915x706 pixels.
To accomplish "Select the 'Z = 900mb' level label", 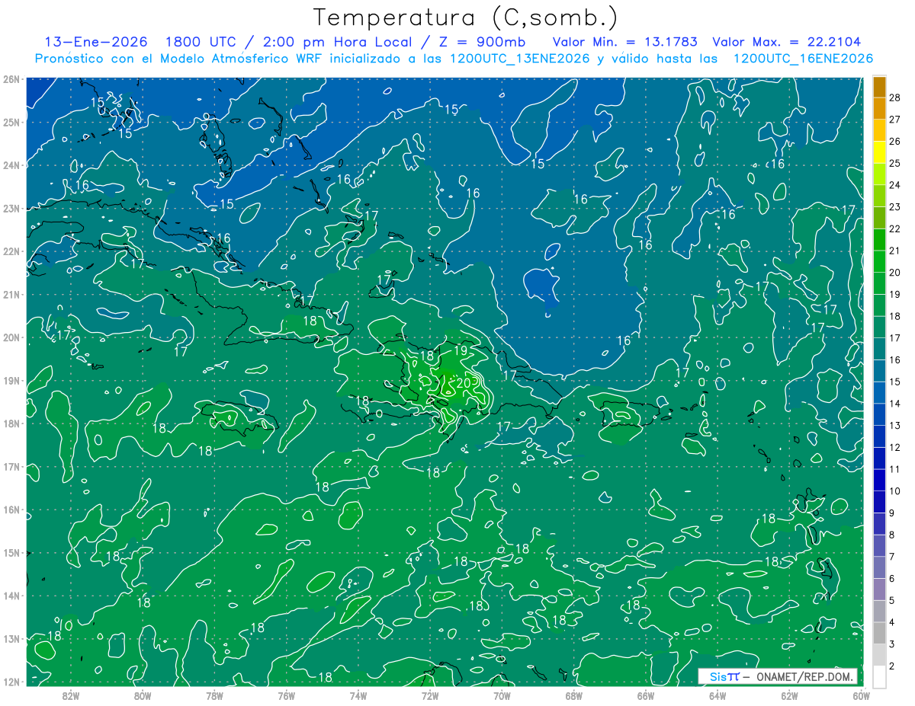I will pos(480,42).
